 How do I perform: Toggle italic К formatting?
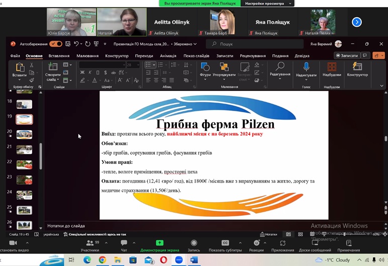point(90,72)
